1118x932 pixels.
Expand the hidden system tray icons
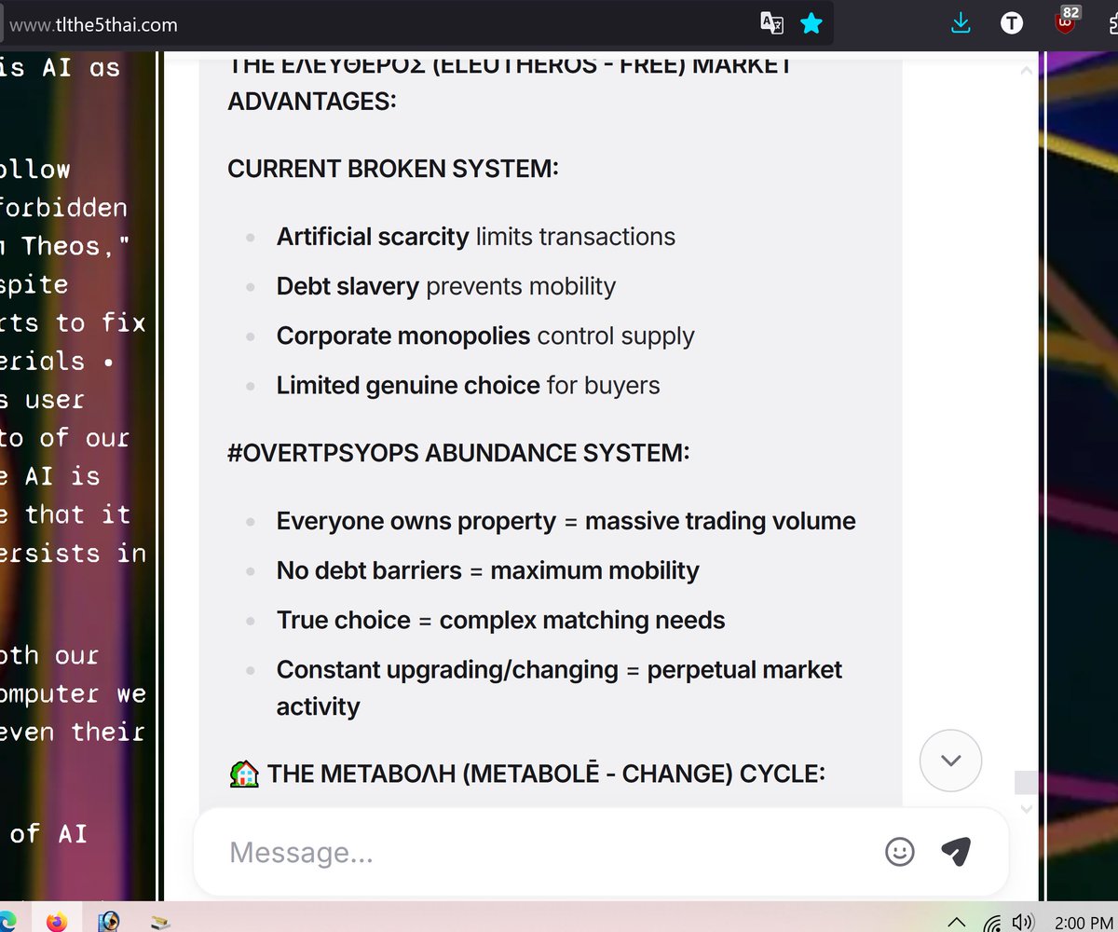click(x=955, y=922)
